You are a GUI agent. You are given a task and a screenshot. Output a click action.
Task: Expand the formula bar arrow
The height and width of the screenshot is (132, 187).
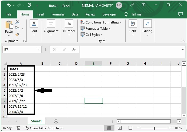tap(183, 49)
